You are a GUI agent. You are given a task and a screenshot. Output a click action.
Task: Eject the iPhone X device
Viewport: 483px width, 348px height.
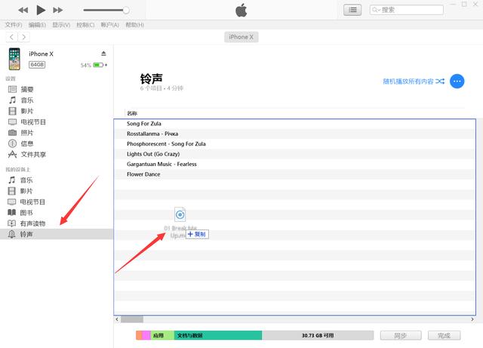pyautogui.click(x=103, y=54)
